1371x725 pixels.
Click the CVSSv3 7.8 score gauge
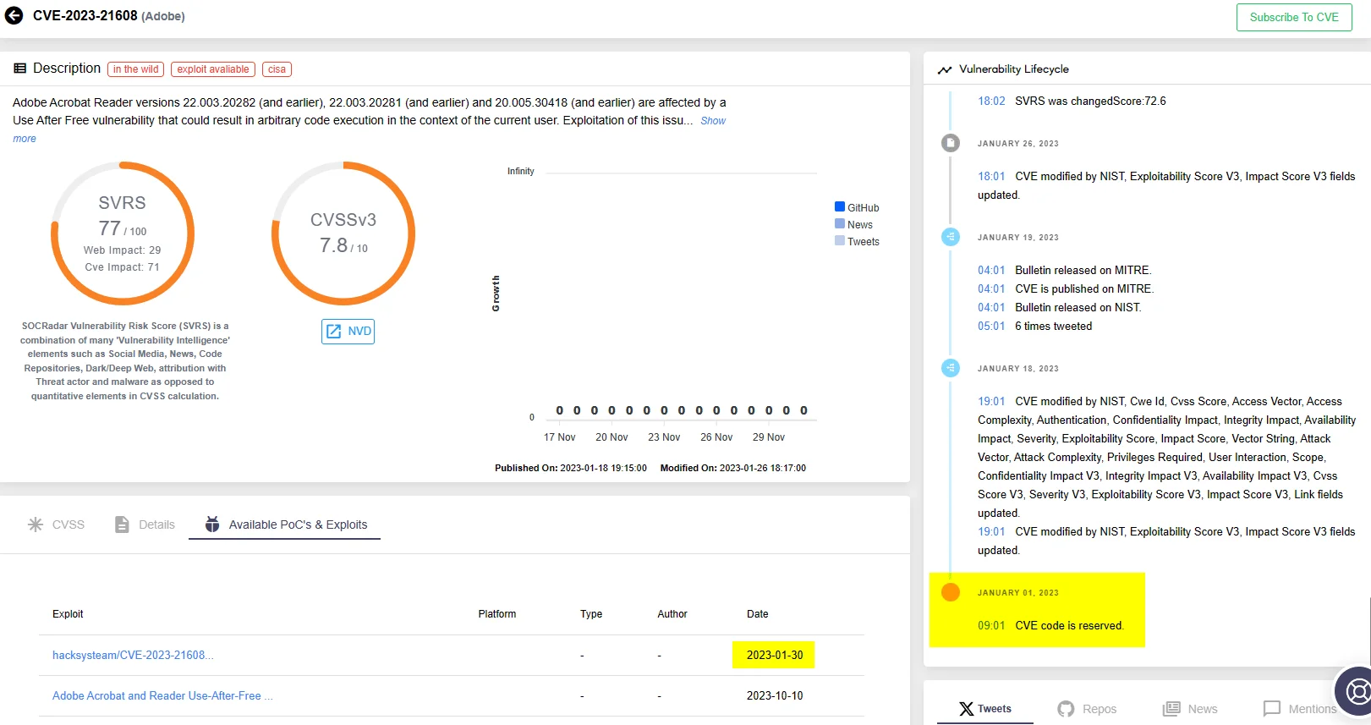point(343,233)
